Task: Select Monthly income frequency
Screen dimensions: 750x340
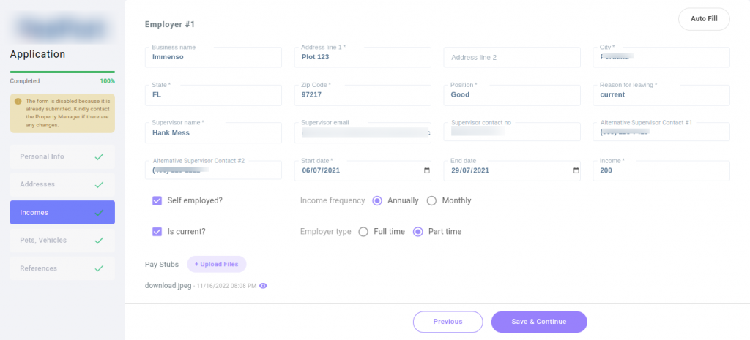Action: [431, 200]
